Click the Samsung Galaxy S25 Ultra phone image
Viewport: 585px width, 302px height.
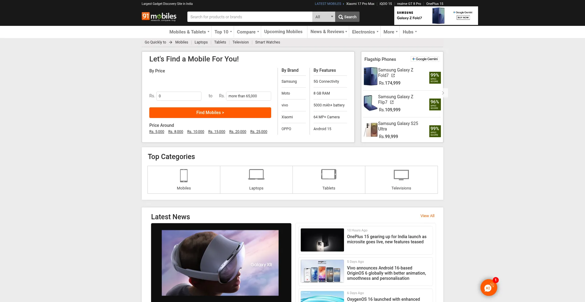click(x=370, y=130)
